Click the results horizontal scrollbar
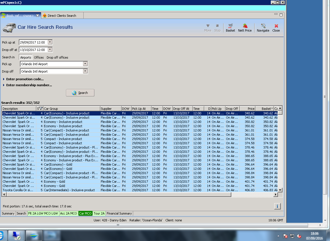The image size is (330, 241). click(118, 195)
